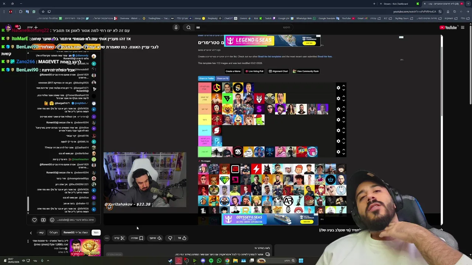Open WhatsApp from the taskbar
The width and height of the screenshot is (472, 265).
pos(219,261)
